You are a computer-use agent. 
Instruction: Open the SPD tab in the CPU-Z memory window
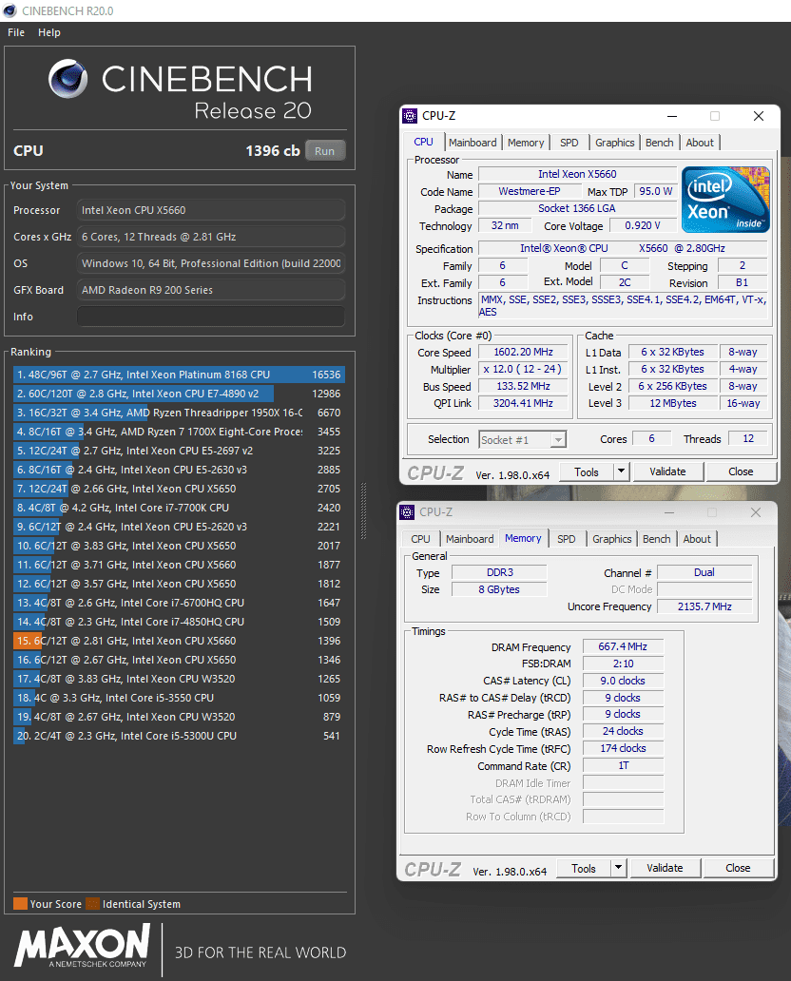(x=567, y=539)
